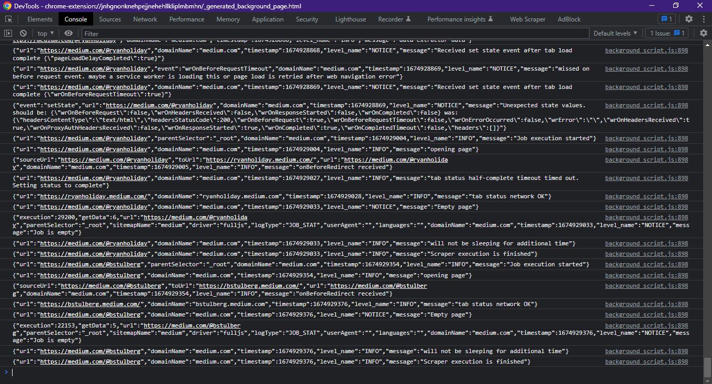Open DevTools settings gear in tab bar
Screen dimensions: 712x384
(x=689, y=19)
